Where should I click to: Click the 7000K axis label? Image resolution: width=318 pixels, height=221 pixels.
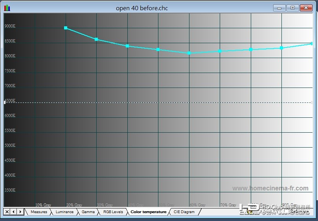pyautogui.click(x=10, y=86)
